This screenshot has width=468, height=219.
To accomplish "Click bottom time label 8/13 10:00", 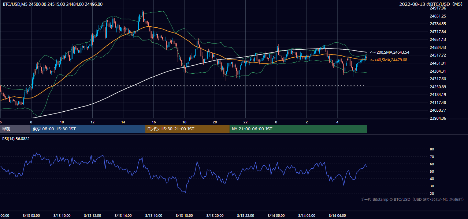I will click(62, 215).
